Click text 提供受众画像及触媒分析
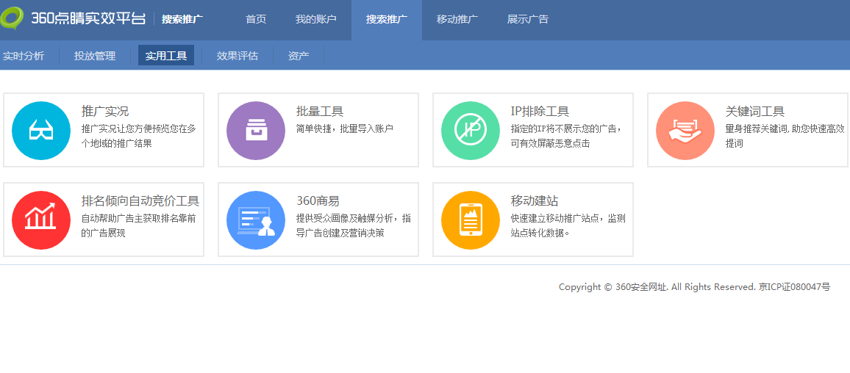 click(x=347, y=218)
